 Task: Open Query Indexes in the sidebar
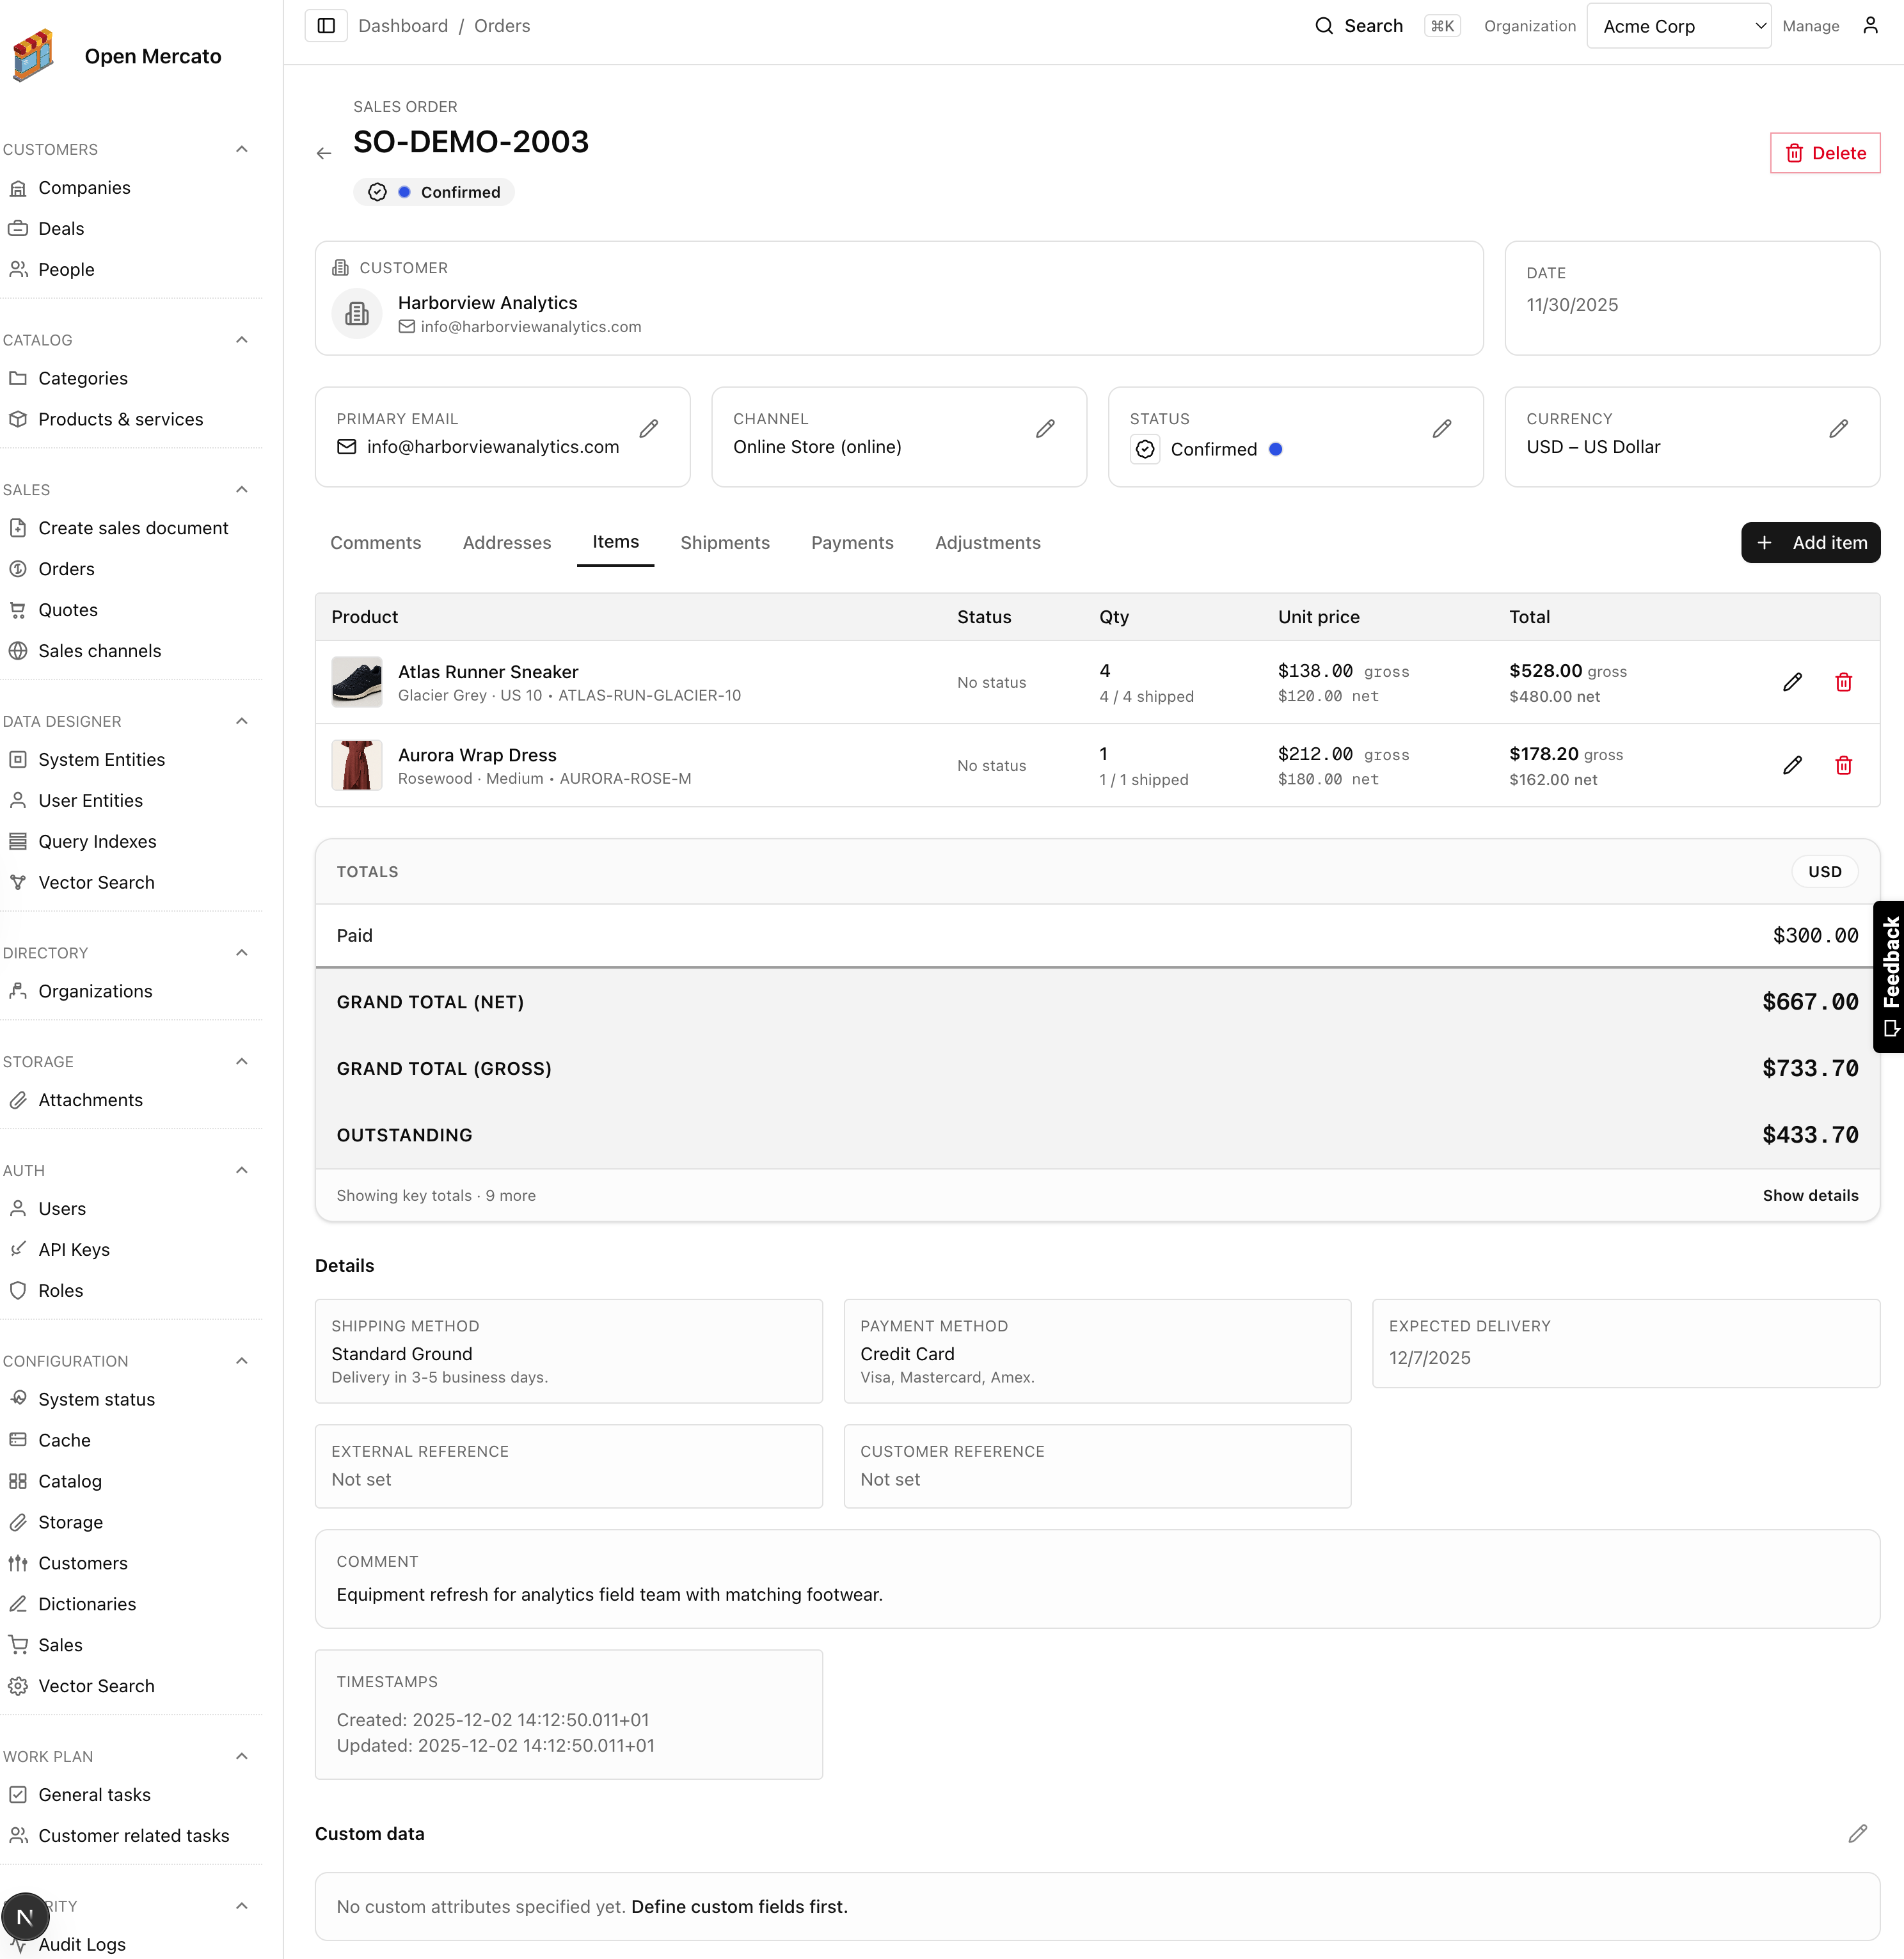(x=97, y=841)
